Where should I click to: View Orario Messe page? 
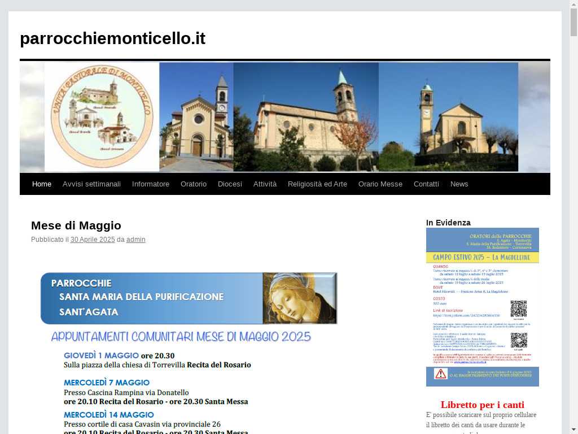click(x=380, y=184)
